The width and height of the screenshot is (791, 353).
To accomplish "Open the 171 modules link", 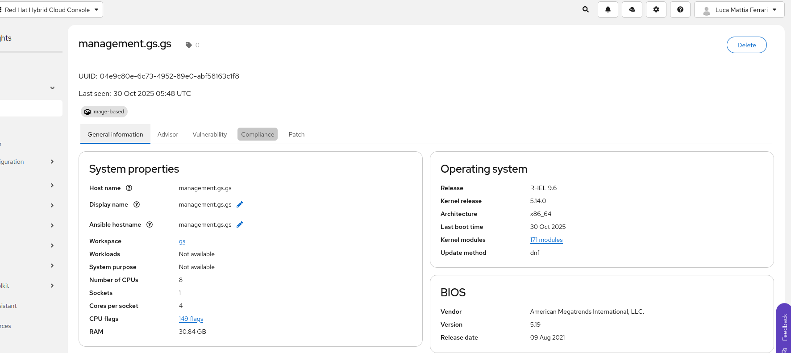I will tap(546, 240).
